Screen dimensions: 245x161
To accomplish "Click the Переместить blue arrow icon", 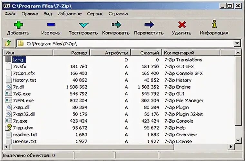I will coord(149,25).
